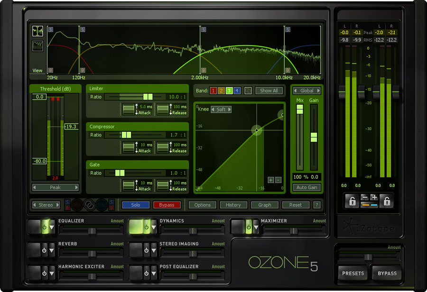Click the red B beside the Side button
The width and height of the screenshot is (427, 292).
pyautogui.click(x=111, y=208)
